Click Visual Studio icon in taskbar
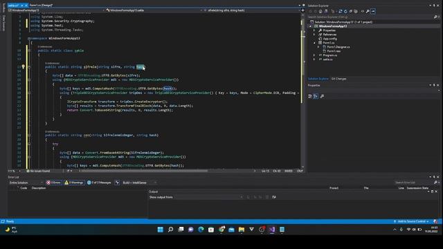This screenshot has height=249, width=443. click(272, 230)
